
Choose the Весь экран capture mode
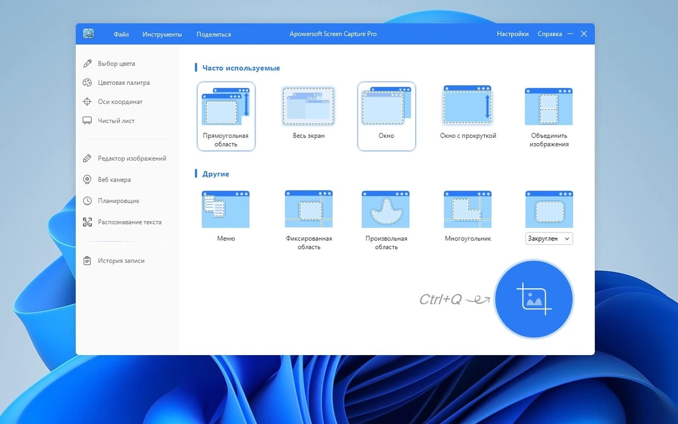click(308, 113)
